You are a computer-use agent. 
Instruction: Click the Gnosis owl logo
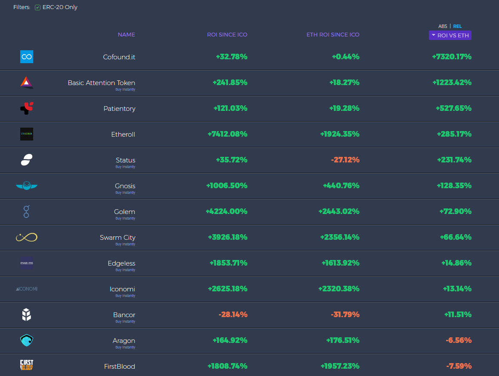(x=27, y=186)
